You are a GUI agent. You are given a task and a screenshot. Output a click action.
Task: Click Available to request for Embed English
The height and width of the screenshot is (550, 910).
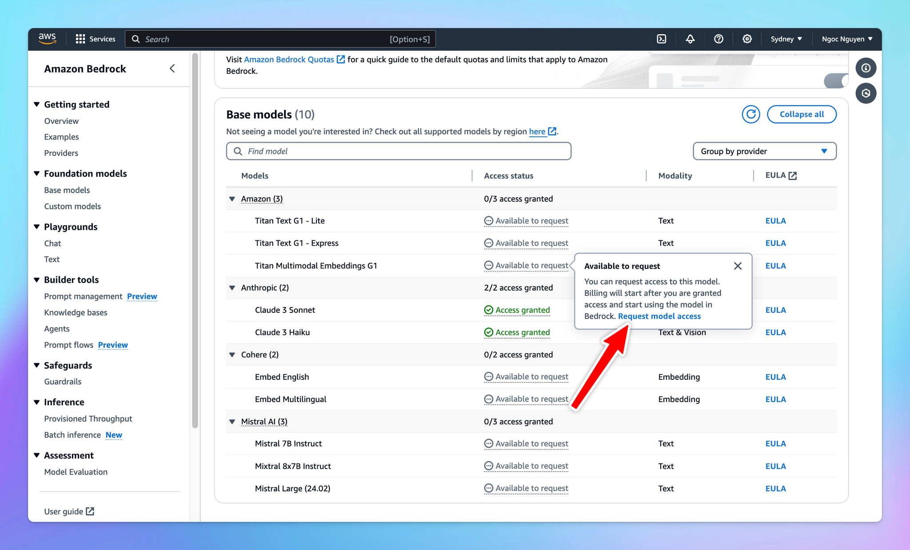(526, 377)
